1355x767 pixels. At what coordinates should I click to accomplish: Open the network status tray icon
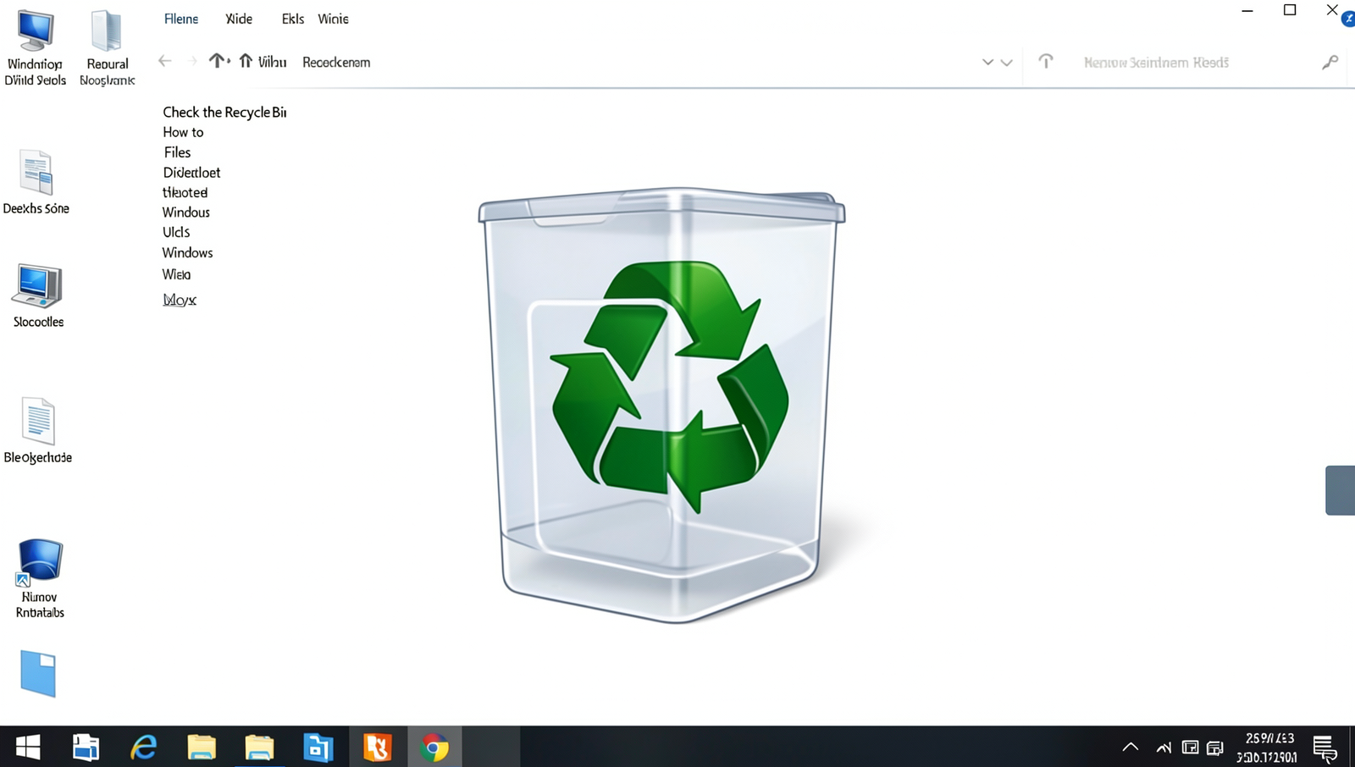pyautogui.click(x=1164, y=748)
